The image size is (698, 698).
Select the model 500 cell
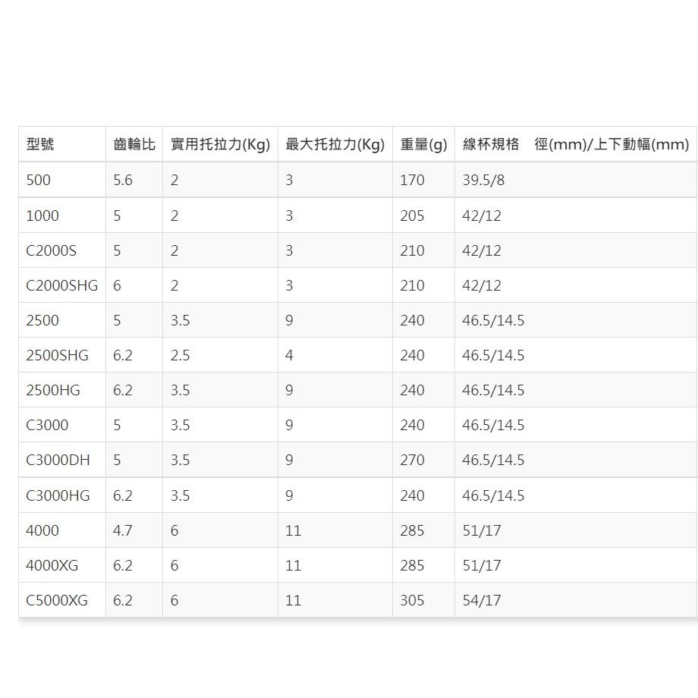tap(37, 180)
